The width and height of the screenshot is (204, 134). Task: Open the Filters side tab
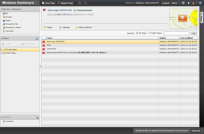201,17
